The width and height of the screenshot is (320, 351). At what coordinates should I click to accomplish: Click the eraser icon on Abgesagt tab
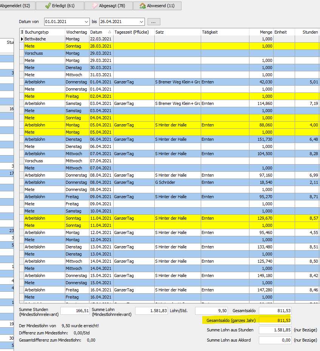pyautogui.click(x=95, y=6)
